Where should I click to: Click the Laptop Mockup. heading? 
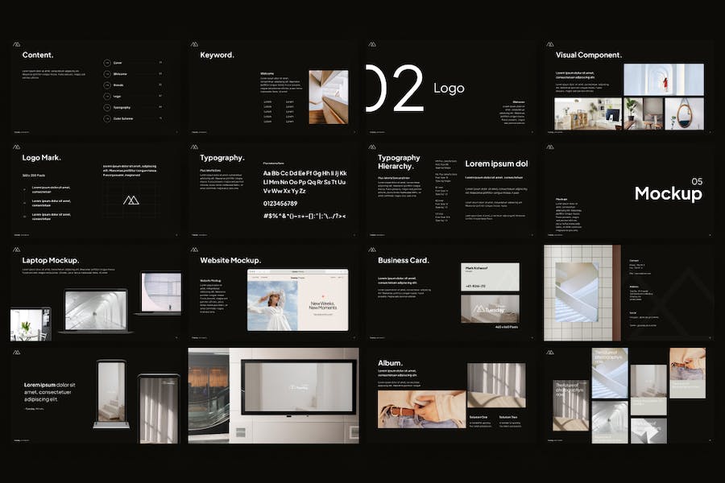pyautogui.click(x=51, y=260)
